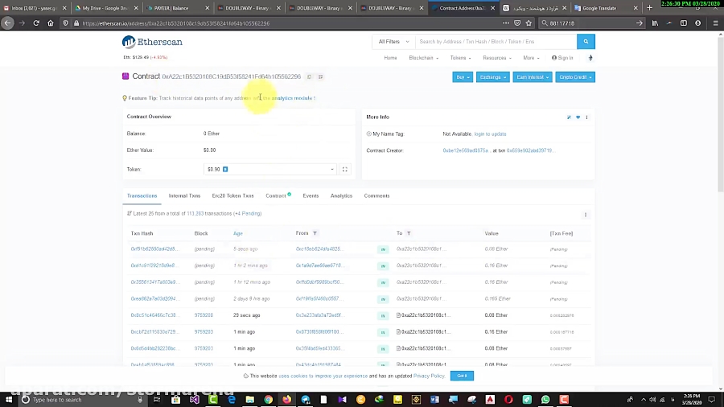Expand the Tokens menu
The height and width of the screenshot is (407, 724).
click(460, 58)
